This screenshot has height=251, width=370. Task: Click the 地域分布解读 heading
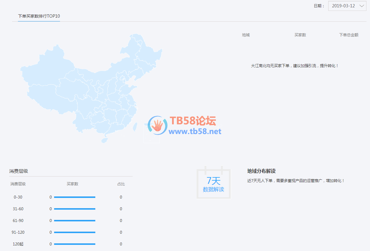[261, 171]
